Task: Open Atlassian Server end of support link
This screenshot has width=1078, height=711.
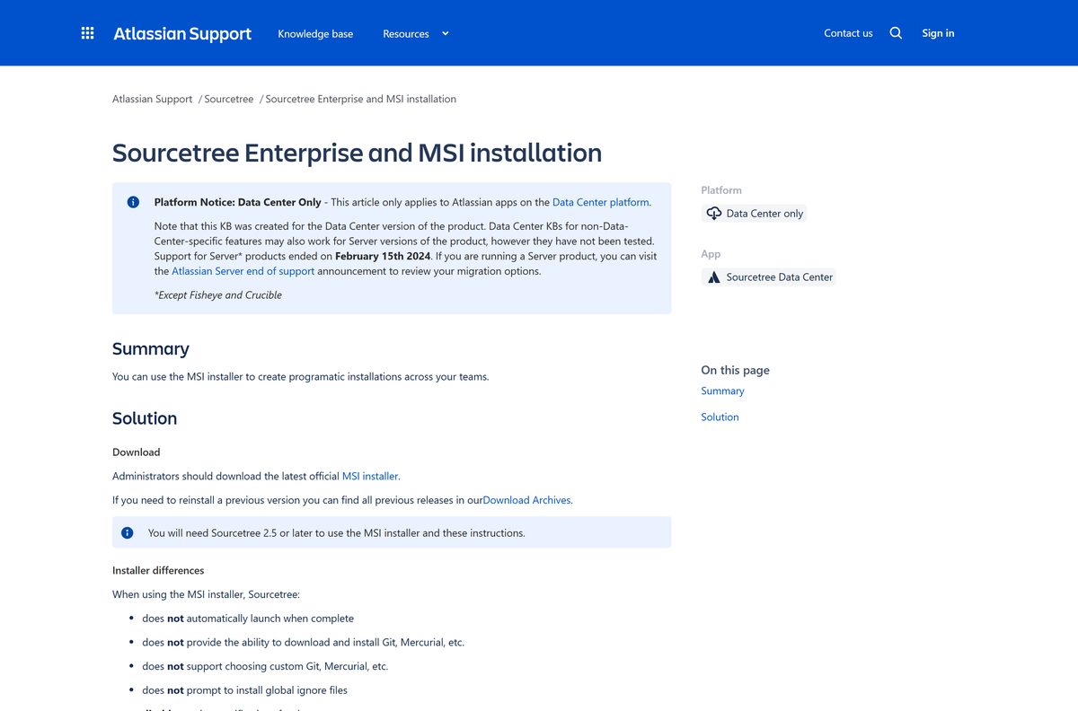Action: (243, 271)
